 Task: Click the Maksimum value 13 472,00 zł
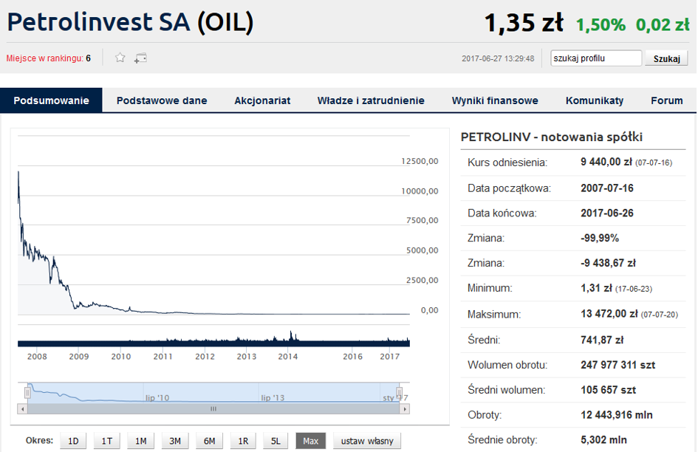click(x=609, y=314)
